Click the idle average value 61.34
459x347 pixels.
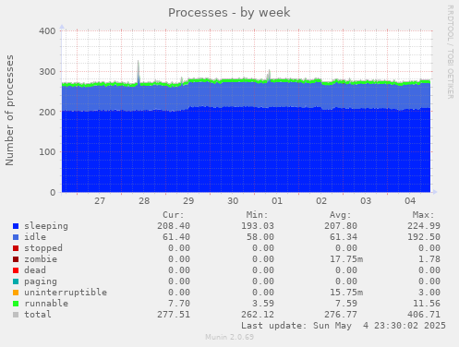tap(344, 237)
